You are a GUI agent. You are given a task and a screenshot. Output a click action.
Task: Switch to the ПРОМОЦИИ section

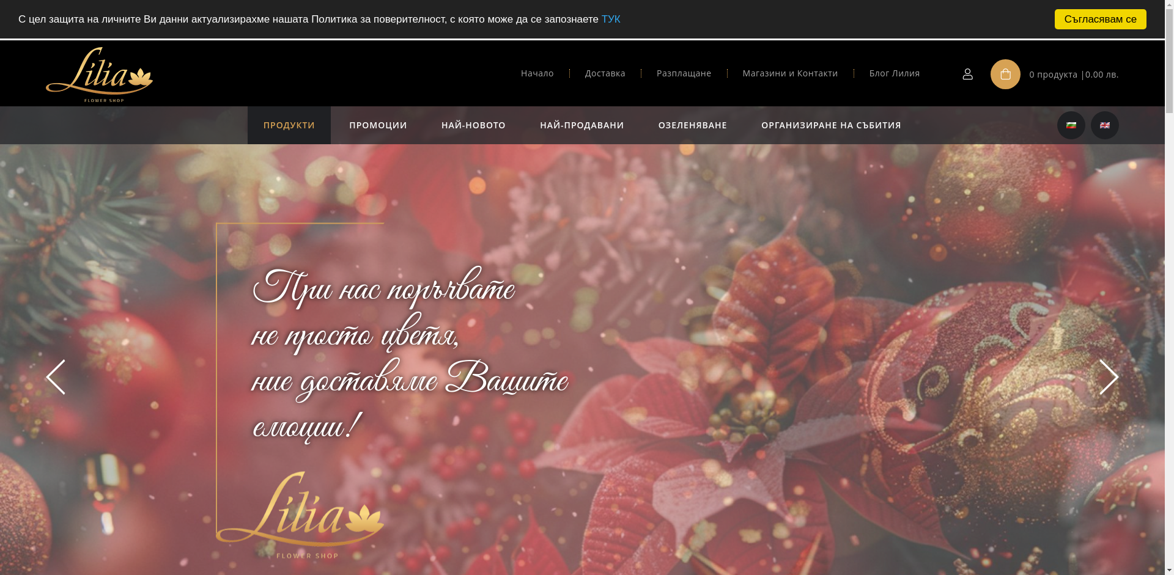[x=377, y=125]
